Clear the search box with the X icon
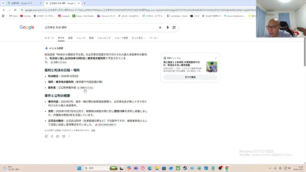The width and height of the screenshot is (306, 172). coord(160,28)
